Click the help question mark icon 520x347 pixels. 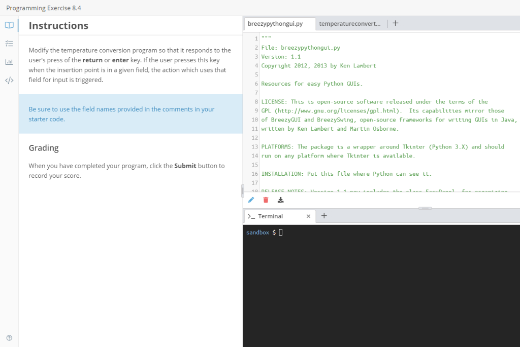click(x=9, y=337)
